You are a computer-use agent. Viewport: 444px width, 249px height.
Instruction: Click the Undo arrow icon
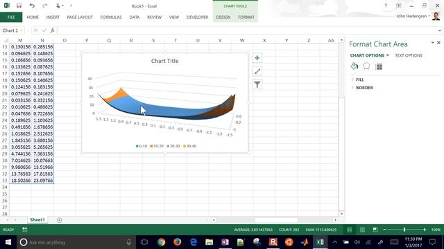coord(32,6)
